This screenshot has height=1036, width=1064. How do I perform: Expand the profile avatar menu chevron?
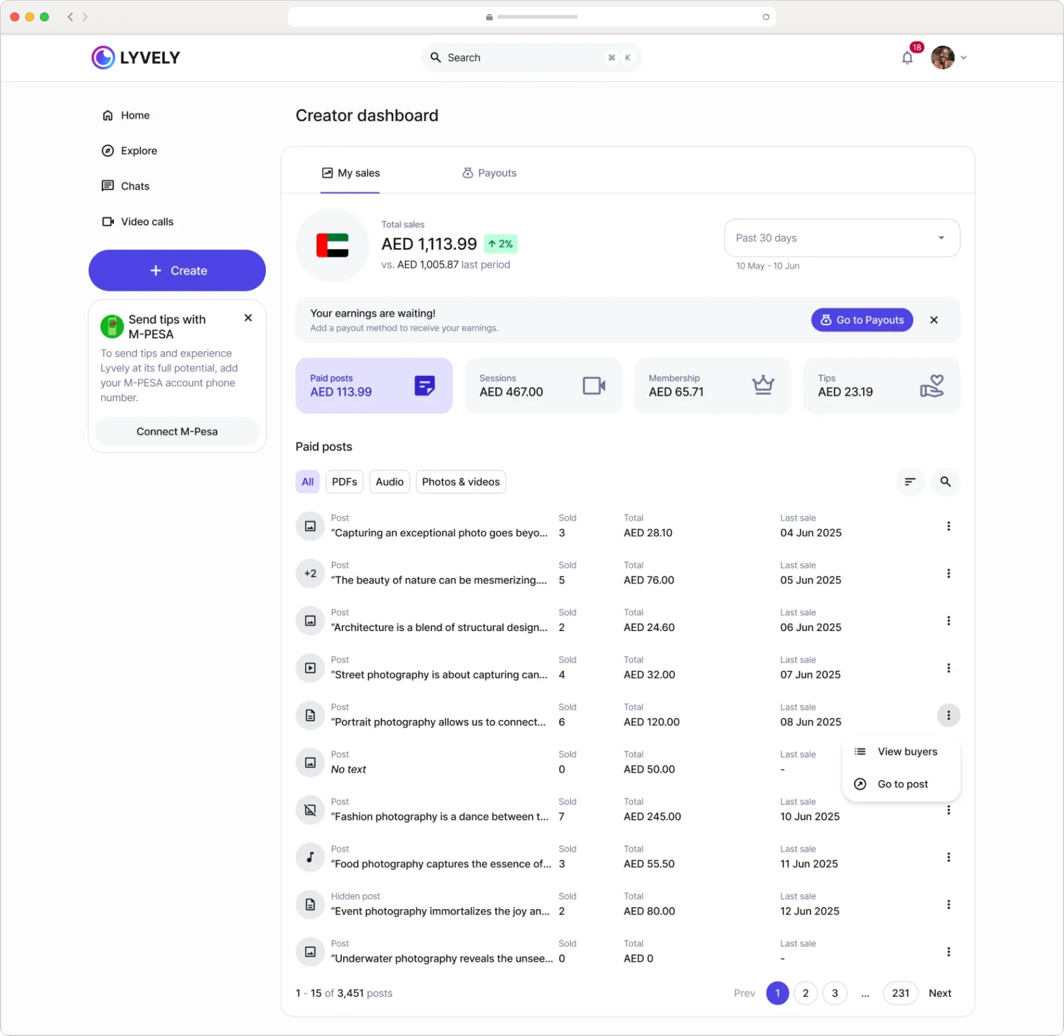(964, 58)
